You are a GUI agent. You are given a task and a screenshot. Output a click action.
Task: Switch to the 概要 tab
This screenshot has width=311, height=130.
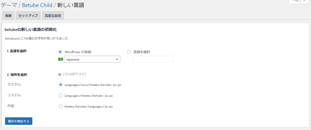[8, 16]
